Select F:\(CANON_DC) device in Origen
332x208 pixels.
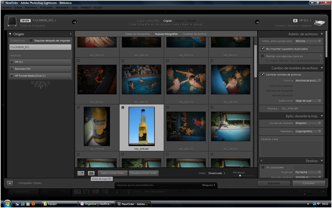[40, 47]
